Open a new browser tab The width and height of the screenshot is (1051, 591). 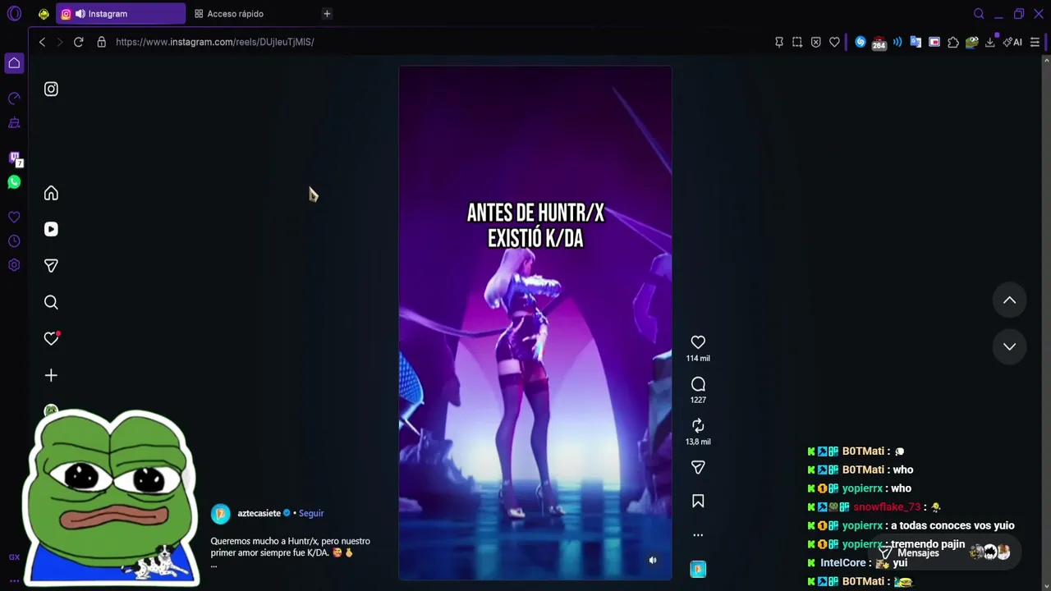327,14
